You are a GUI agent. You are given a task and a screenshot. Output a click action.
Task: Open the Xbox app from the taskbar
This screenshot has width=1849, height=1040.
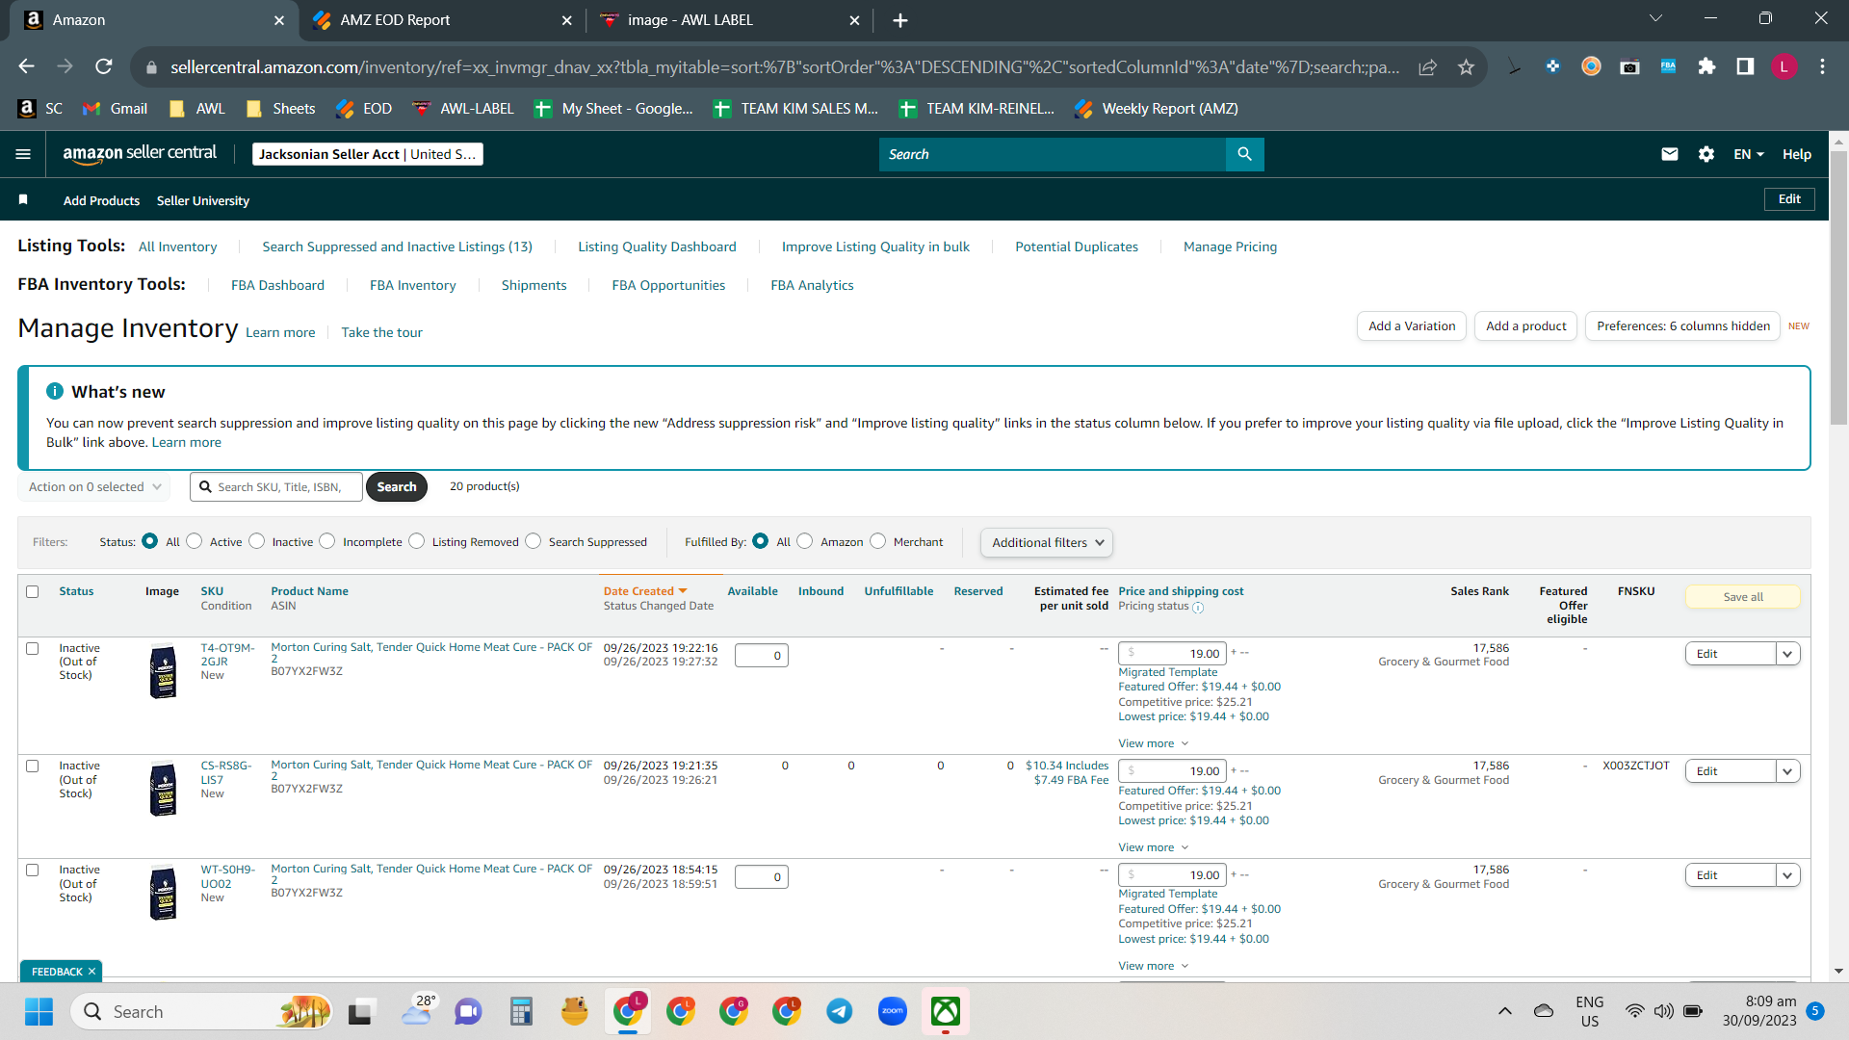946,1011
